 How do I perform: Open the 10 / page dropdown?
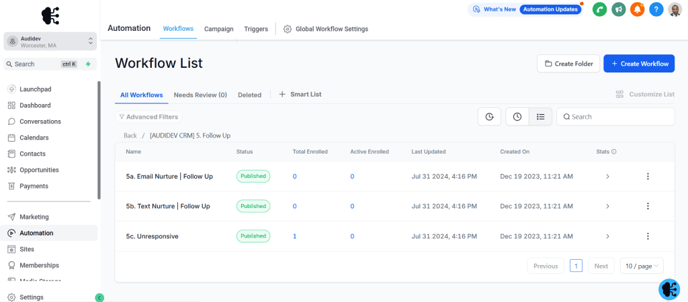coord(642,266)
